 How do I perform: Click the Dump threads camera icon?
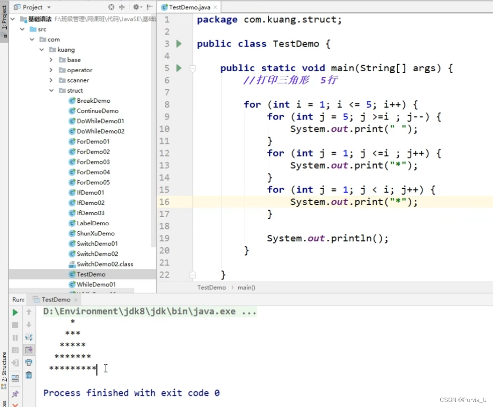click(x=15, y=350)
